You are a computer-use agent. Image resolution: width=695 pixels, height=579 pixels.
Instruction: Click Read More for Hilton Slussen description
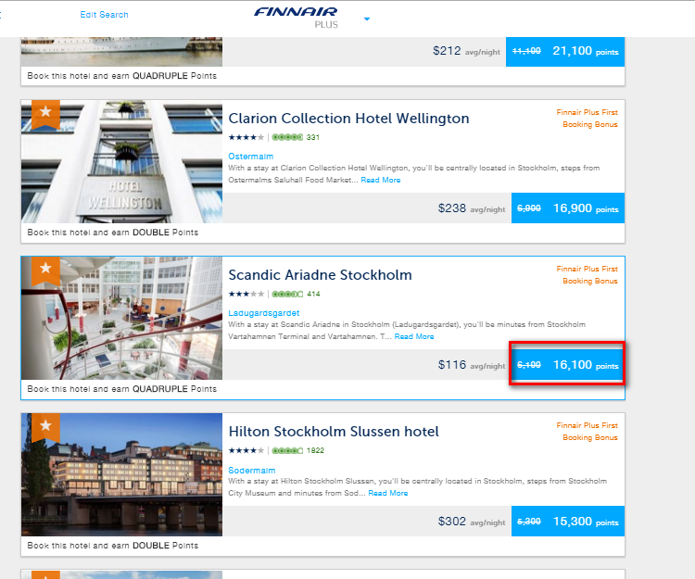coord(388,493)
